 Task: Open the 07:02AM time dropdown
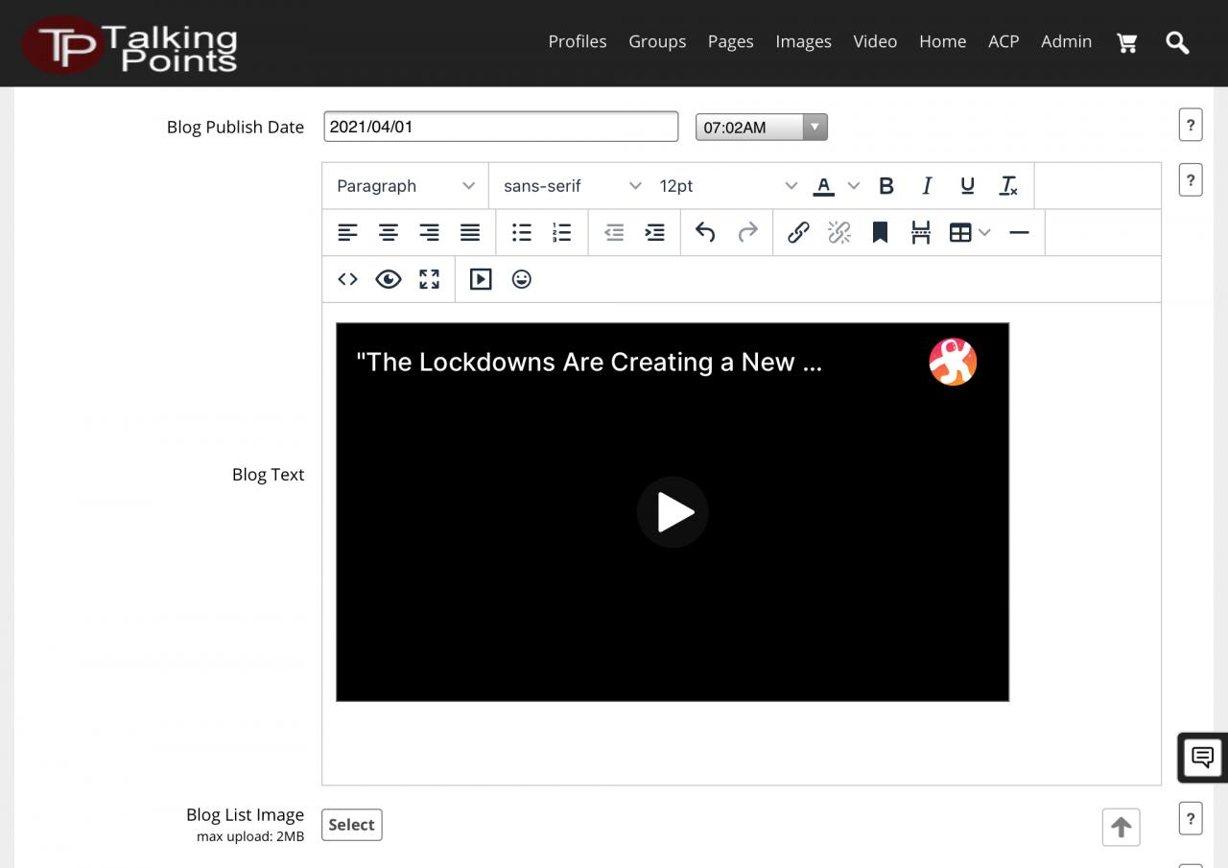point(761,127)
